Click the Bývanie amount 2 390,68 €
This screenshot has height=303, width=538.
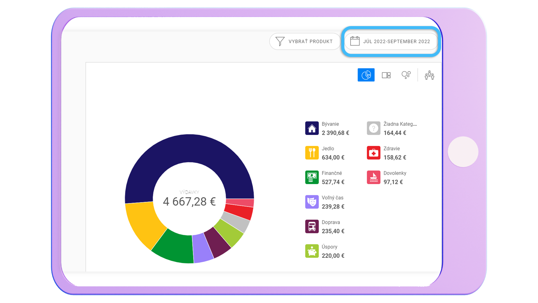click(x=335, y=133)
